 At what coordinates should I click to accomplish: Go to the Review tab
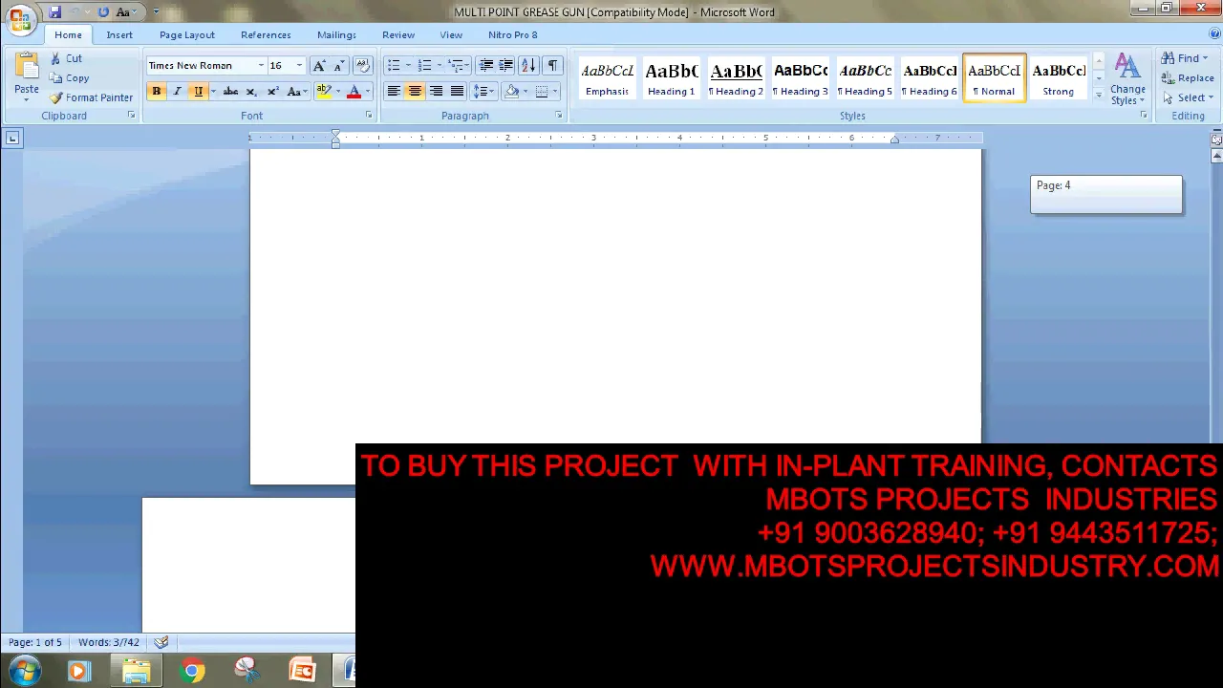[x=398, y=35]
